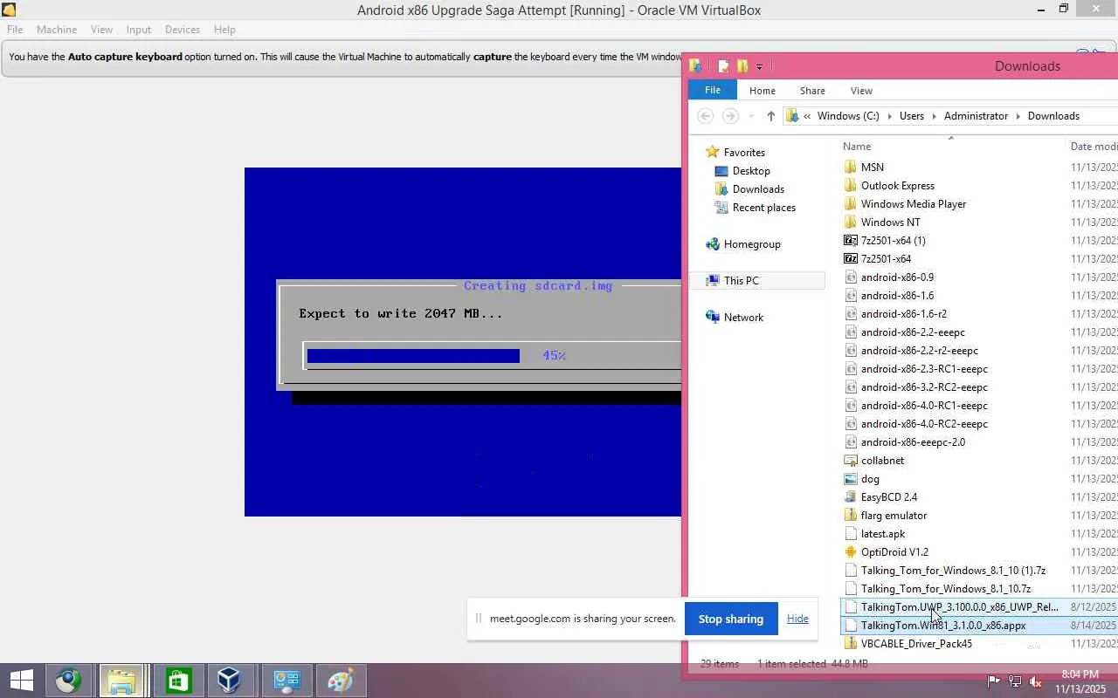
Task: Click the disc image icon for android-x86-0.9
Action: tap(851, 277)
